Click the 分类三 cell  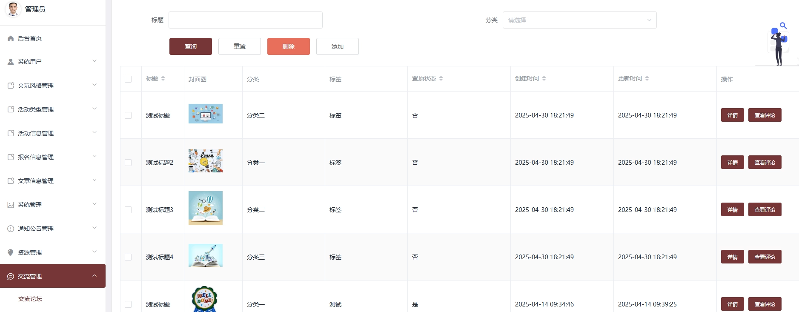pos(256,257)
